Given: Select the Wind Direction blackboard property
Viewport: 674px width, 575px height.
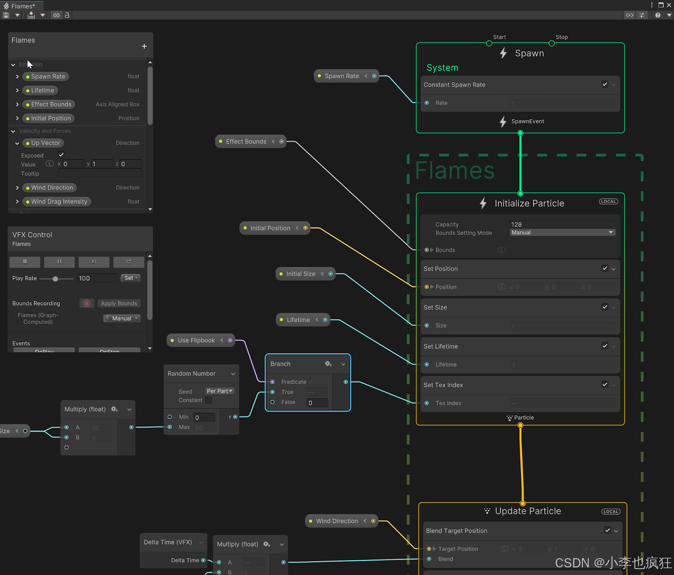Looking at the screenshot, I should 49,188.
